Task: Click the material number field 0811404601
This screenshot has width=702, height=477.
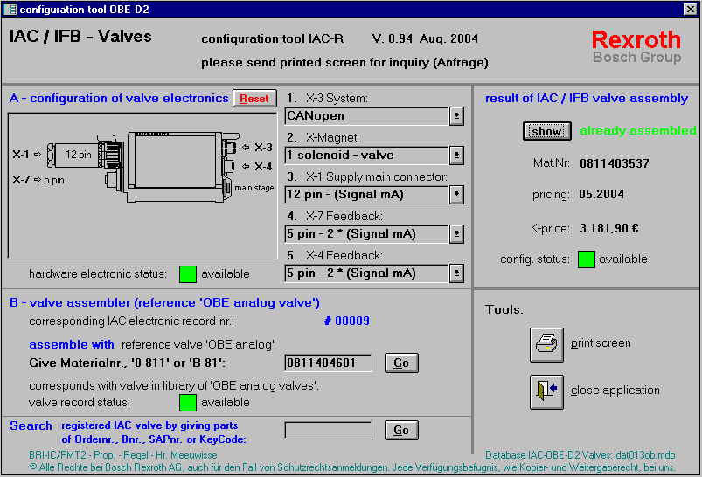Action: click(x=328, y=363)
